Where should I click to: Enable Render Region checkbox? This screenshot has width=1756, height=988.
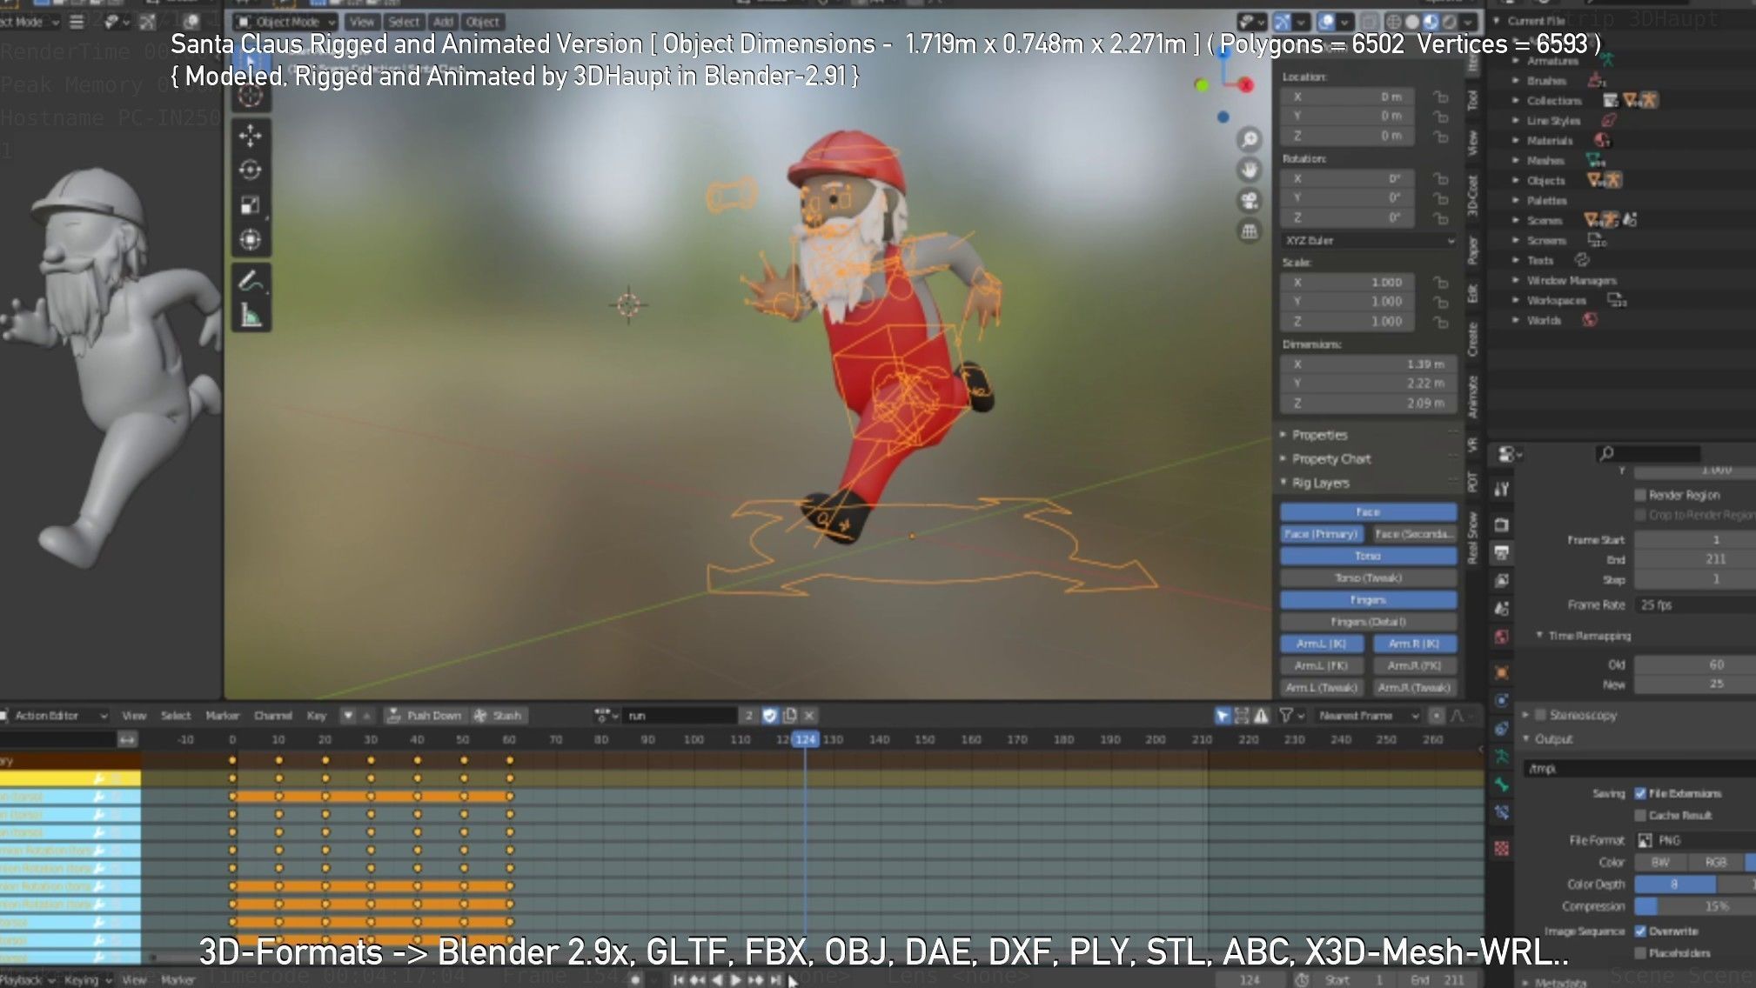pyautogui.click(x=1640, y=495)
